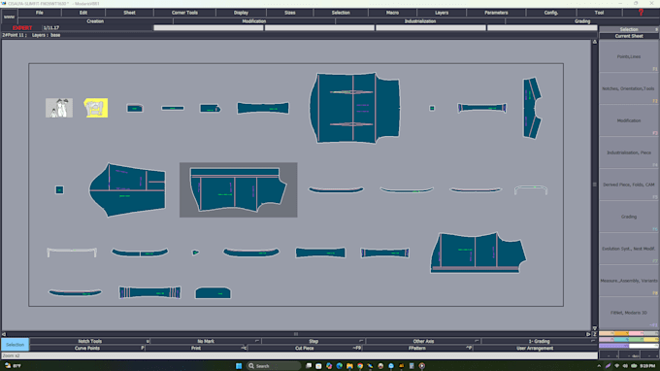Toggle the No Mark option

pos(206,341)
